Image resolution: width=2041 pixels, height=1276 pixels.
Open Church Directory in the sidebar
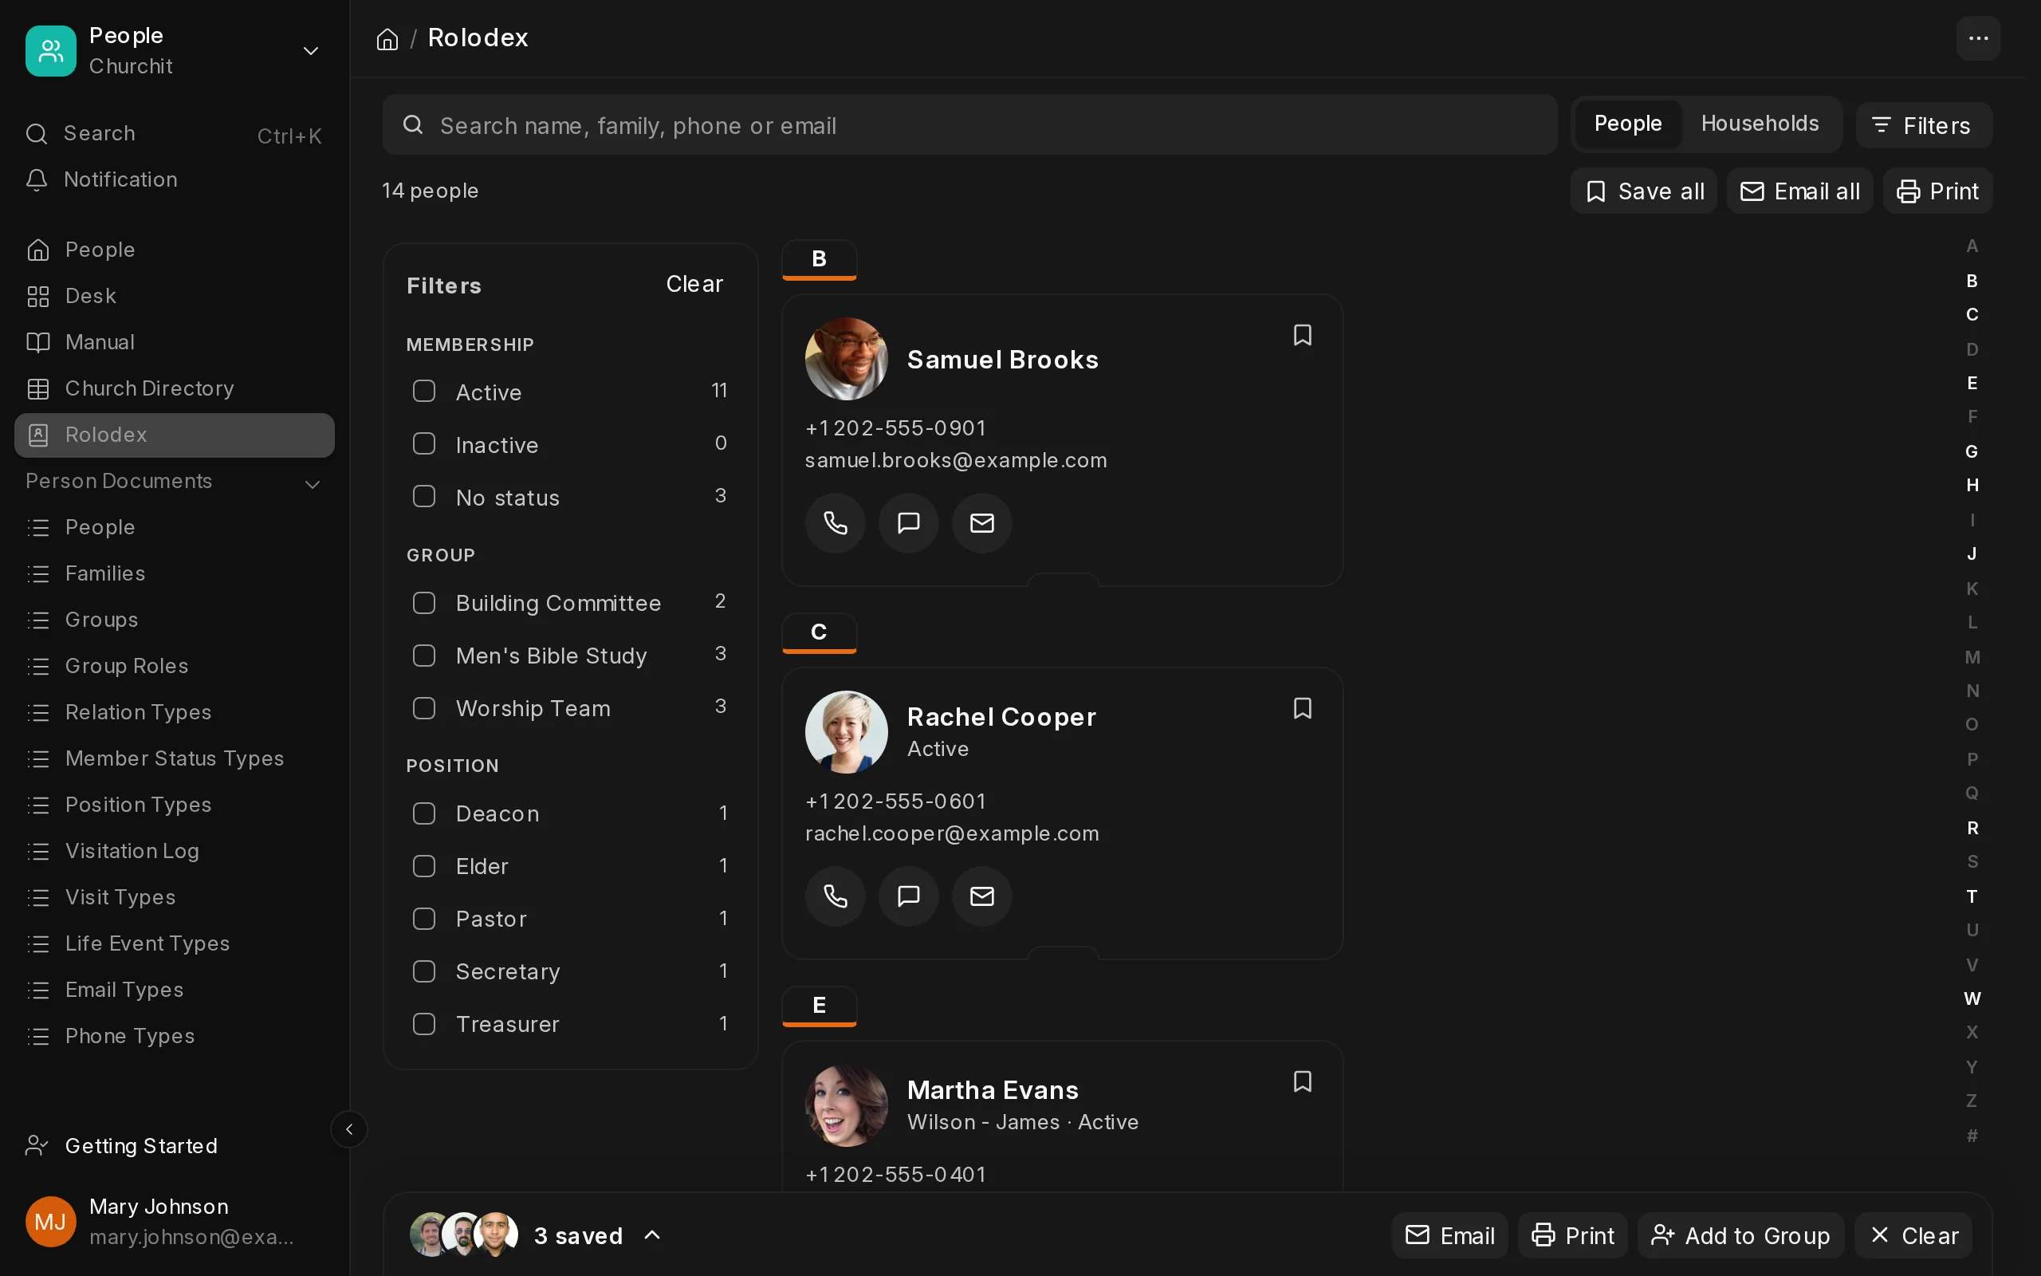(175, 388)
